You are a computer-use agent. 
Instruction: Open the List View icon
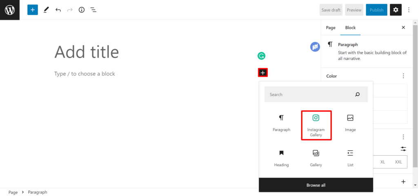coord(93,10)
